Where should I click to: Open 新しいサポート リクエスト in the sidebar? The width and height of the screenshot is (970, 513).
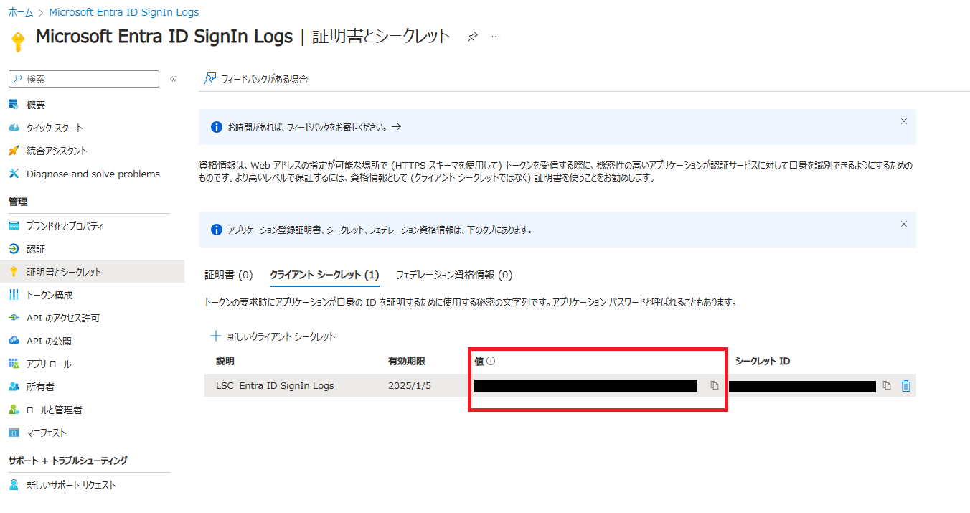71,485
